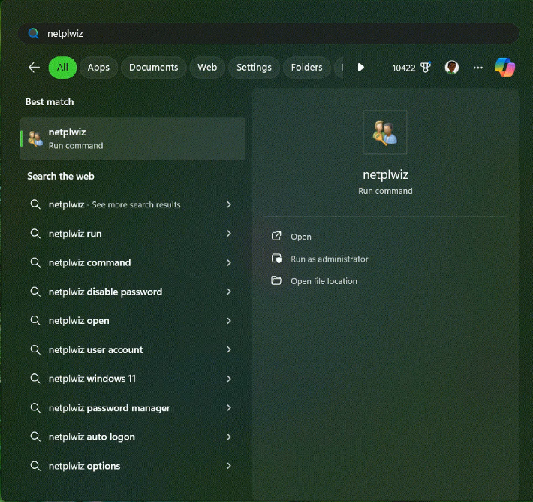Open rewards points 10422
Image resolution: width=533 pixels, height=502 pixels.
point(404,68)
